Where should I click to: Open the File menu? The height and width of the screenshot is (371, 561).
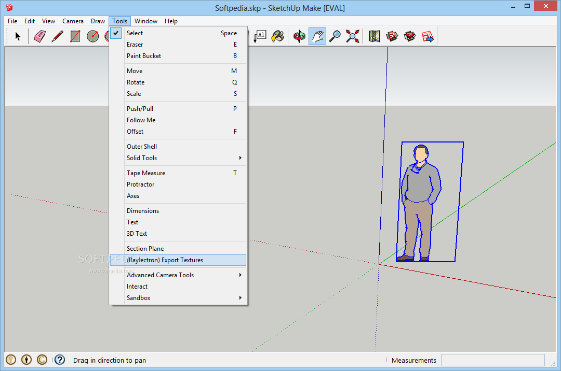pos(12,21)
